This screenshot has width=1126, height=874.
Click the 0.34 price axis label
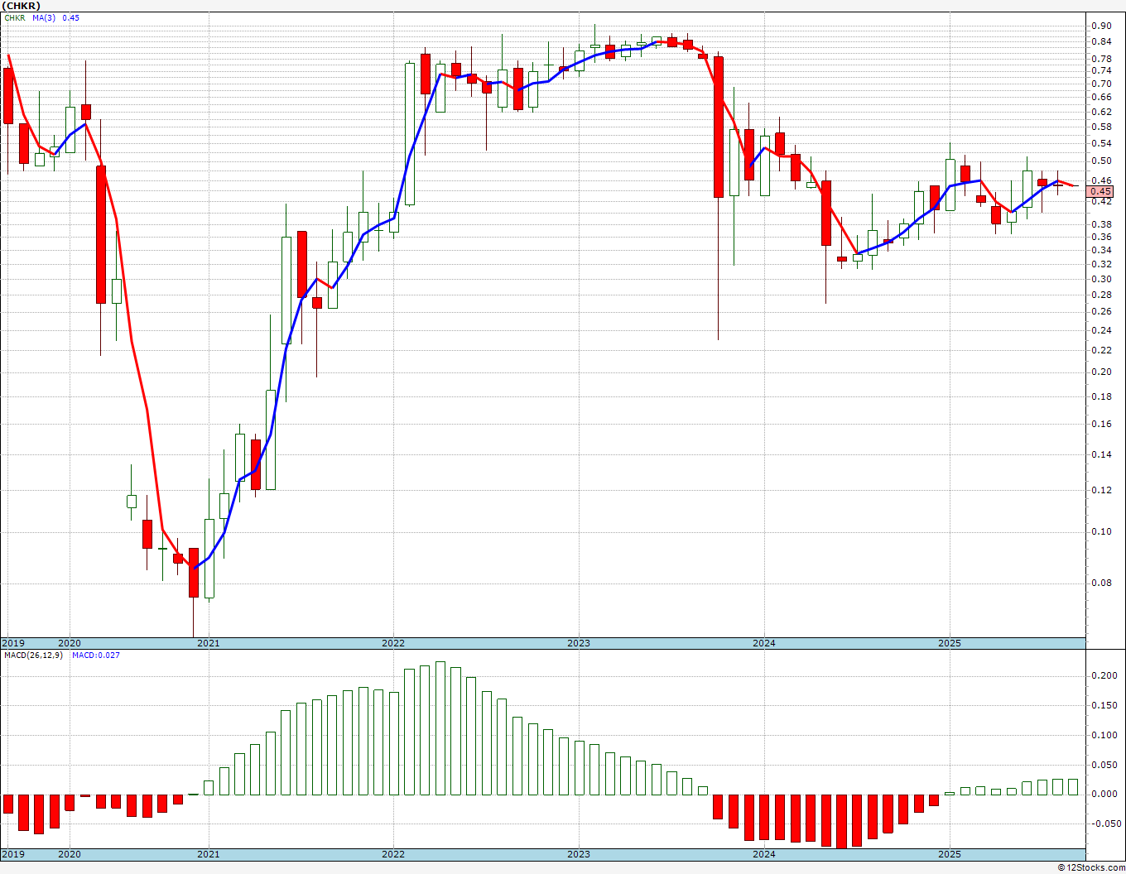pos(1101,250)
